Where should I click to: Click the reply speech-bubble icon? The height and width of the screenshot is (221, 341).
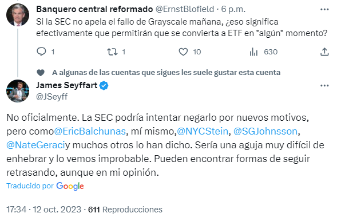pos(41,52)
